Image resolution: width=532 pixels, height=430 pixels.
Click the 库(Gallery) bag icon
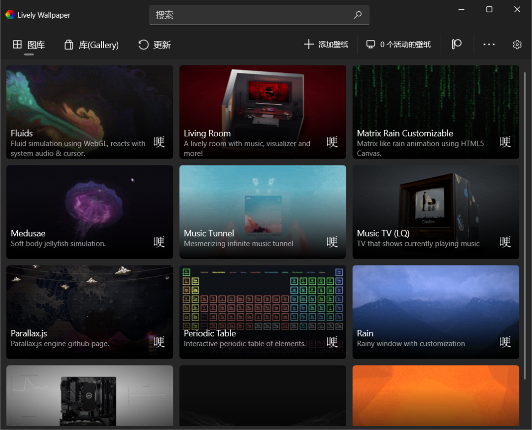(x=69, y=45)
